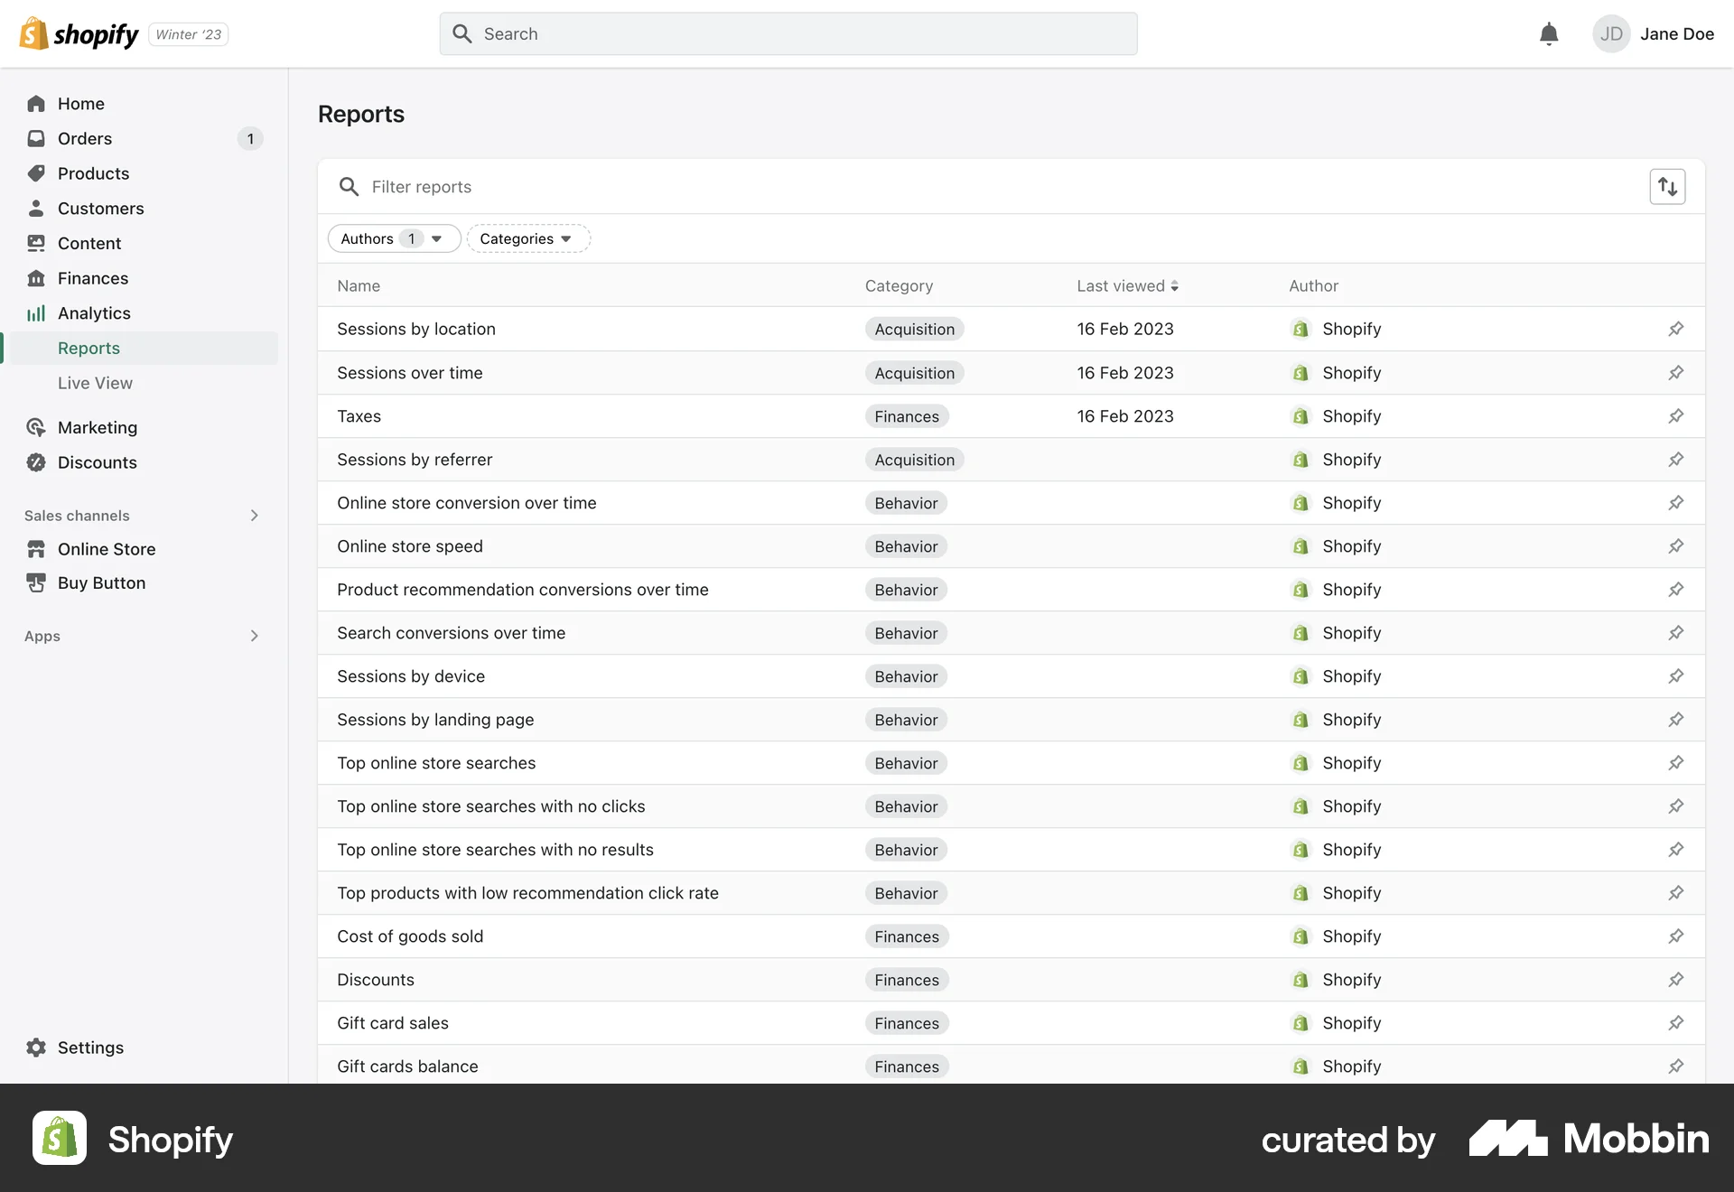Open Settings at the bottom of the sidebar
This screenshot has width=1734, height=1192.
pyautogui.click(x=90, y=1048)
